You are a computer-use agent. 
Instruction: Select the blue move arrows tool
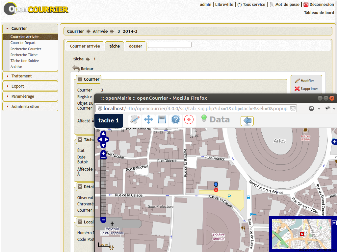(x=148, y=119)
